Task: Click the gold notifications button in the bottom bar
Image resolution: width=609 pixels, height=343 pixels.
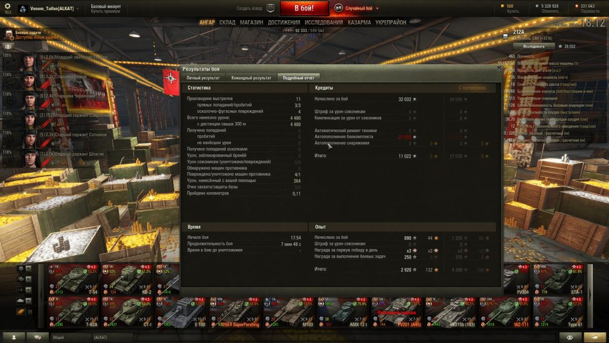Action: click(594, 337)
